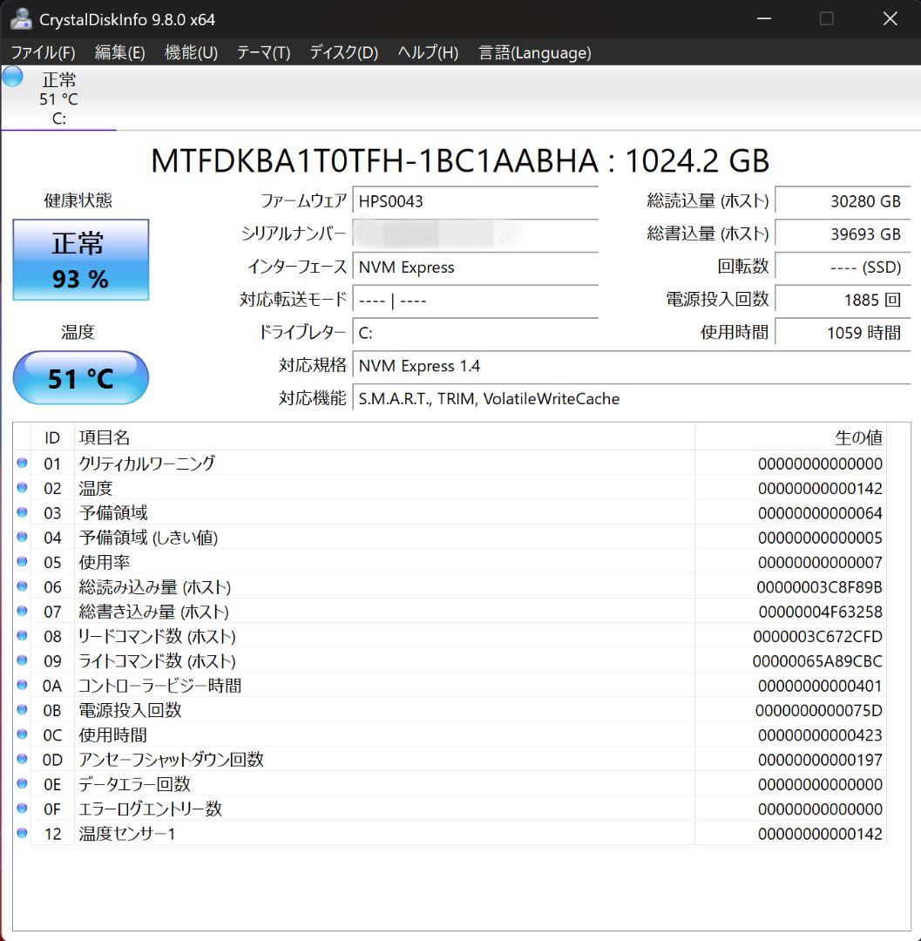The image size is (921, 941).
Task: Click raw value 00000000000197
Action: point(820,760)
